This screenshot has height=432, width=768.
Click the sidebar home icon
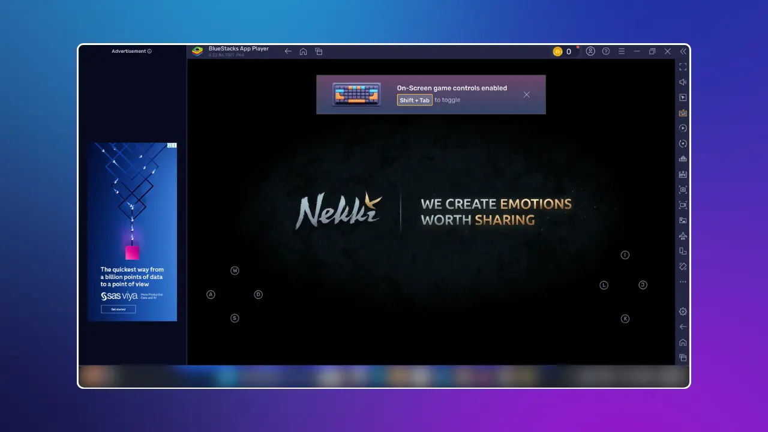[683, 343]
